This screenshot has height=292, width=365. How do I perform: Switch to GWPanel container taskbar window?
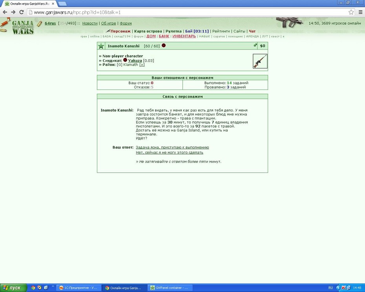click(x=170, y=288)
